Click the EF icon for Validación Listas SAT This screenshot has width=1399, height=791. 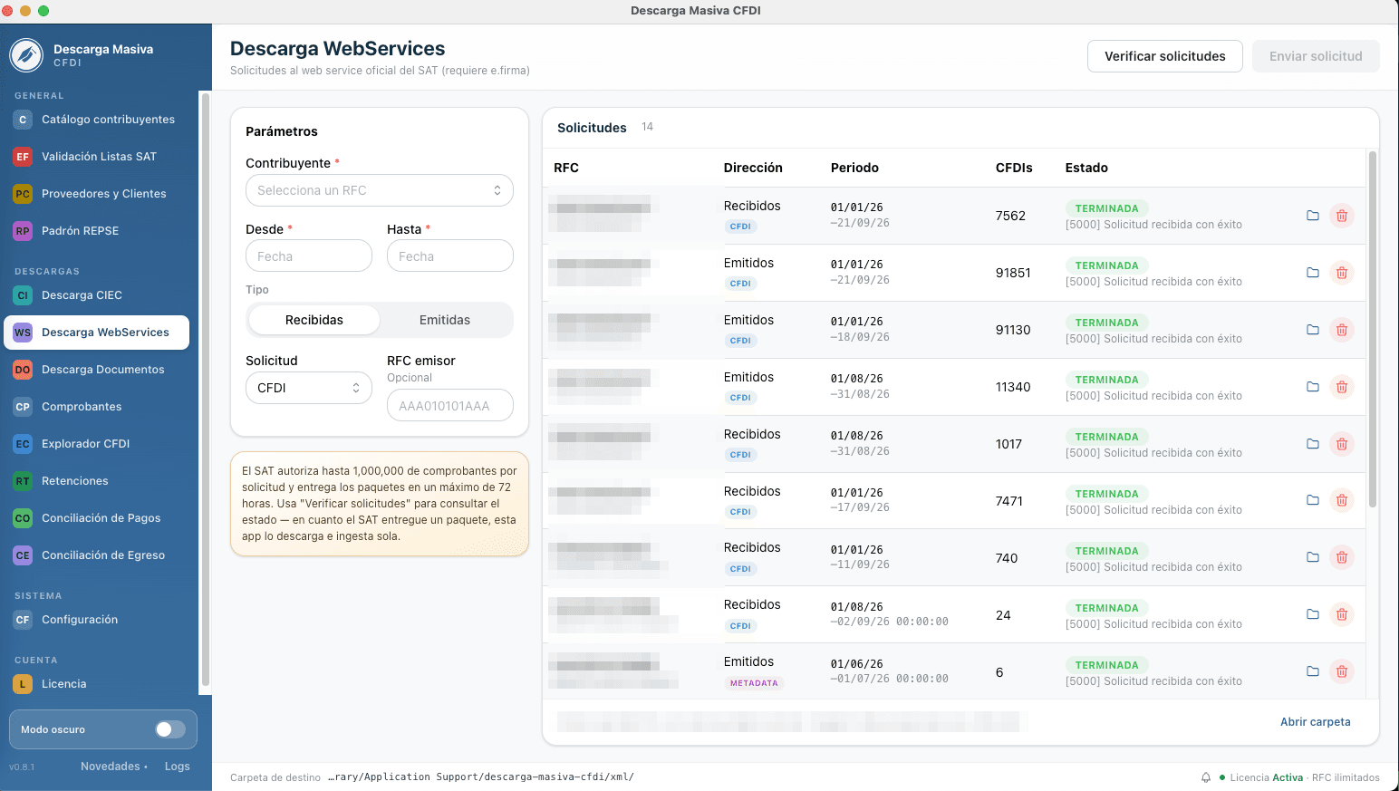(23, 157)
